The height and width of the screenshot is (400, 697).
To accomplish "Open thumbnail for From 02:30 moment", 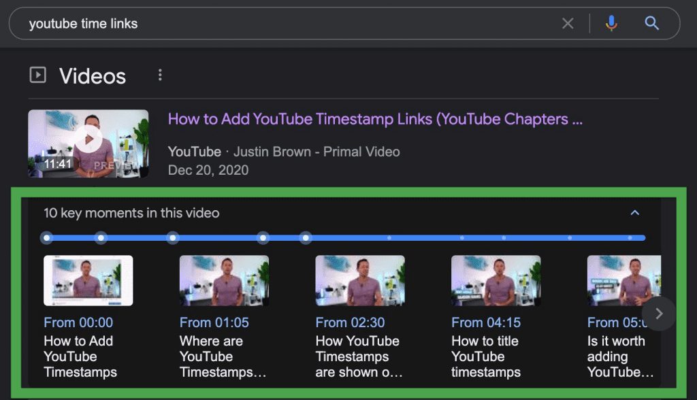I will [360, 280].
